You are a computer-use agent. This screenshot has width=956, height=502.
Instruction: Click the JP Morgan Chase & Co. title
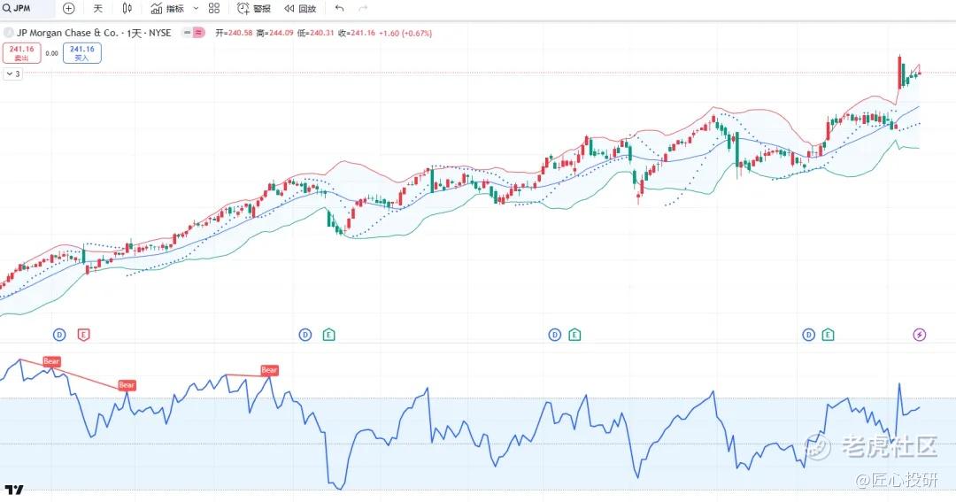click(67, 33)
